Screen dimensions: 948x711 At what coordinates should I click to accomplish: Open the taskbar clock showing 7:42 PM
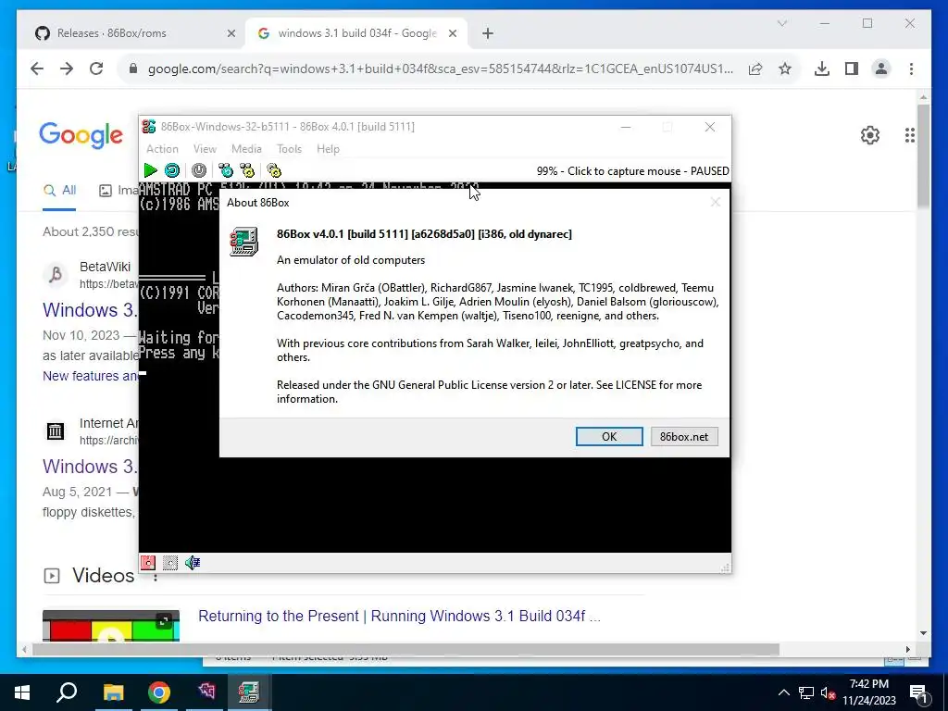click(868, 692)
